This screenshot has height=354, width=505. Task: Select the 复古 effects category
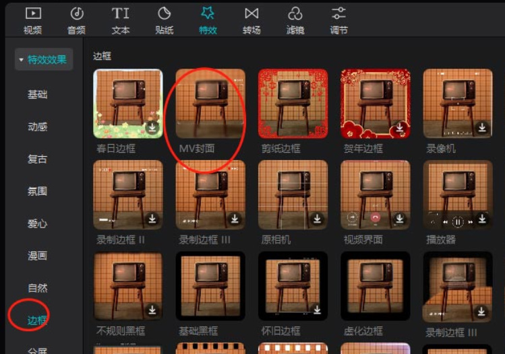coord(37,159)
